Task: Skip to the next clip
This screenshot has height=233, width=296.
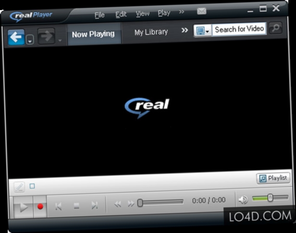Action: [x=95, y=205]
